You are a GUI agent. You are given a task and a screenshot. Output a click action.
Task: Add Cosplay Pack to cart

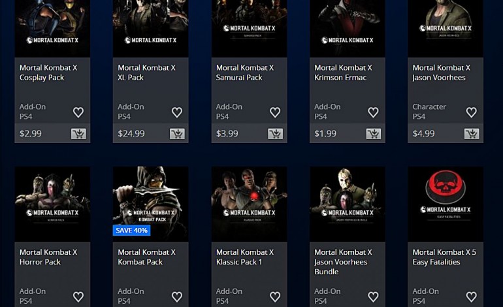(x=78, y=133)
